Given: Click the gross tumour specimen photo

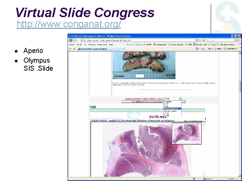Looking at the screenshot, I should click(x=144, y=65).
